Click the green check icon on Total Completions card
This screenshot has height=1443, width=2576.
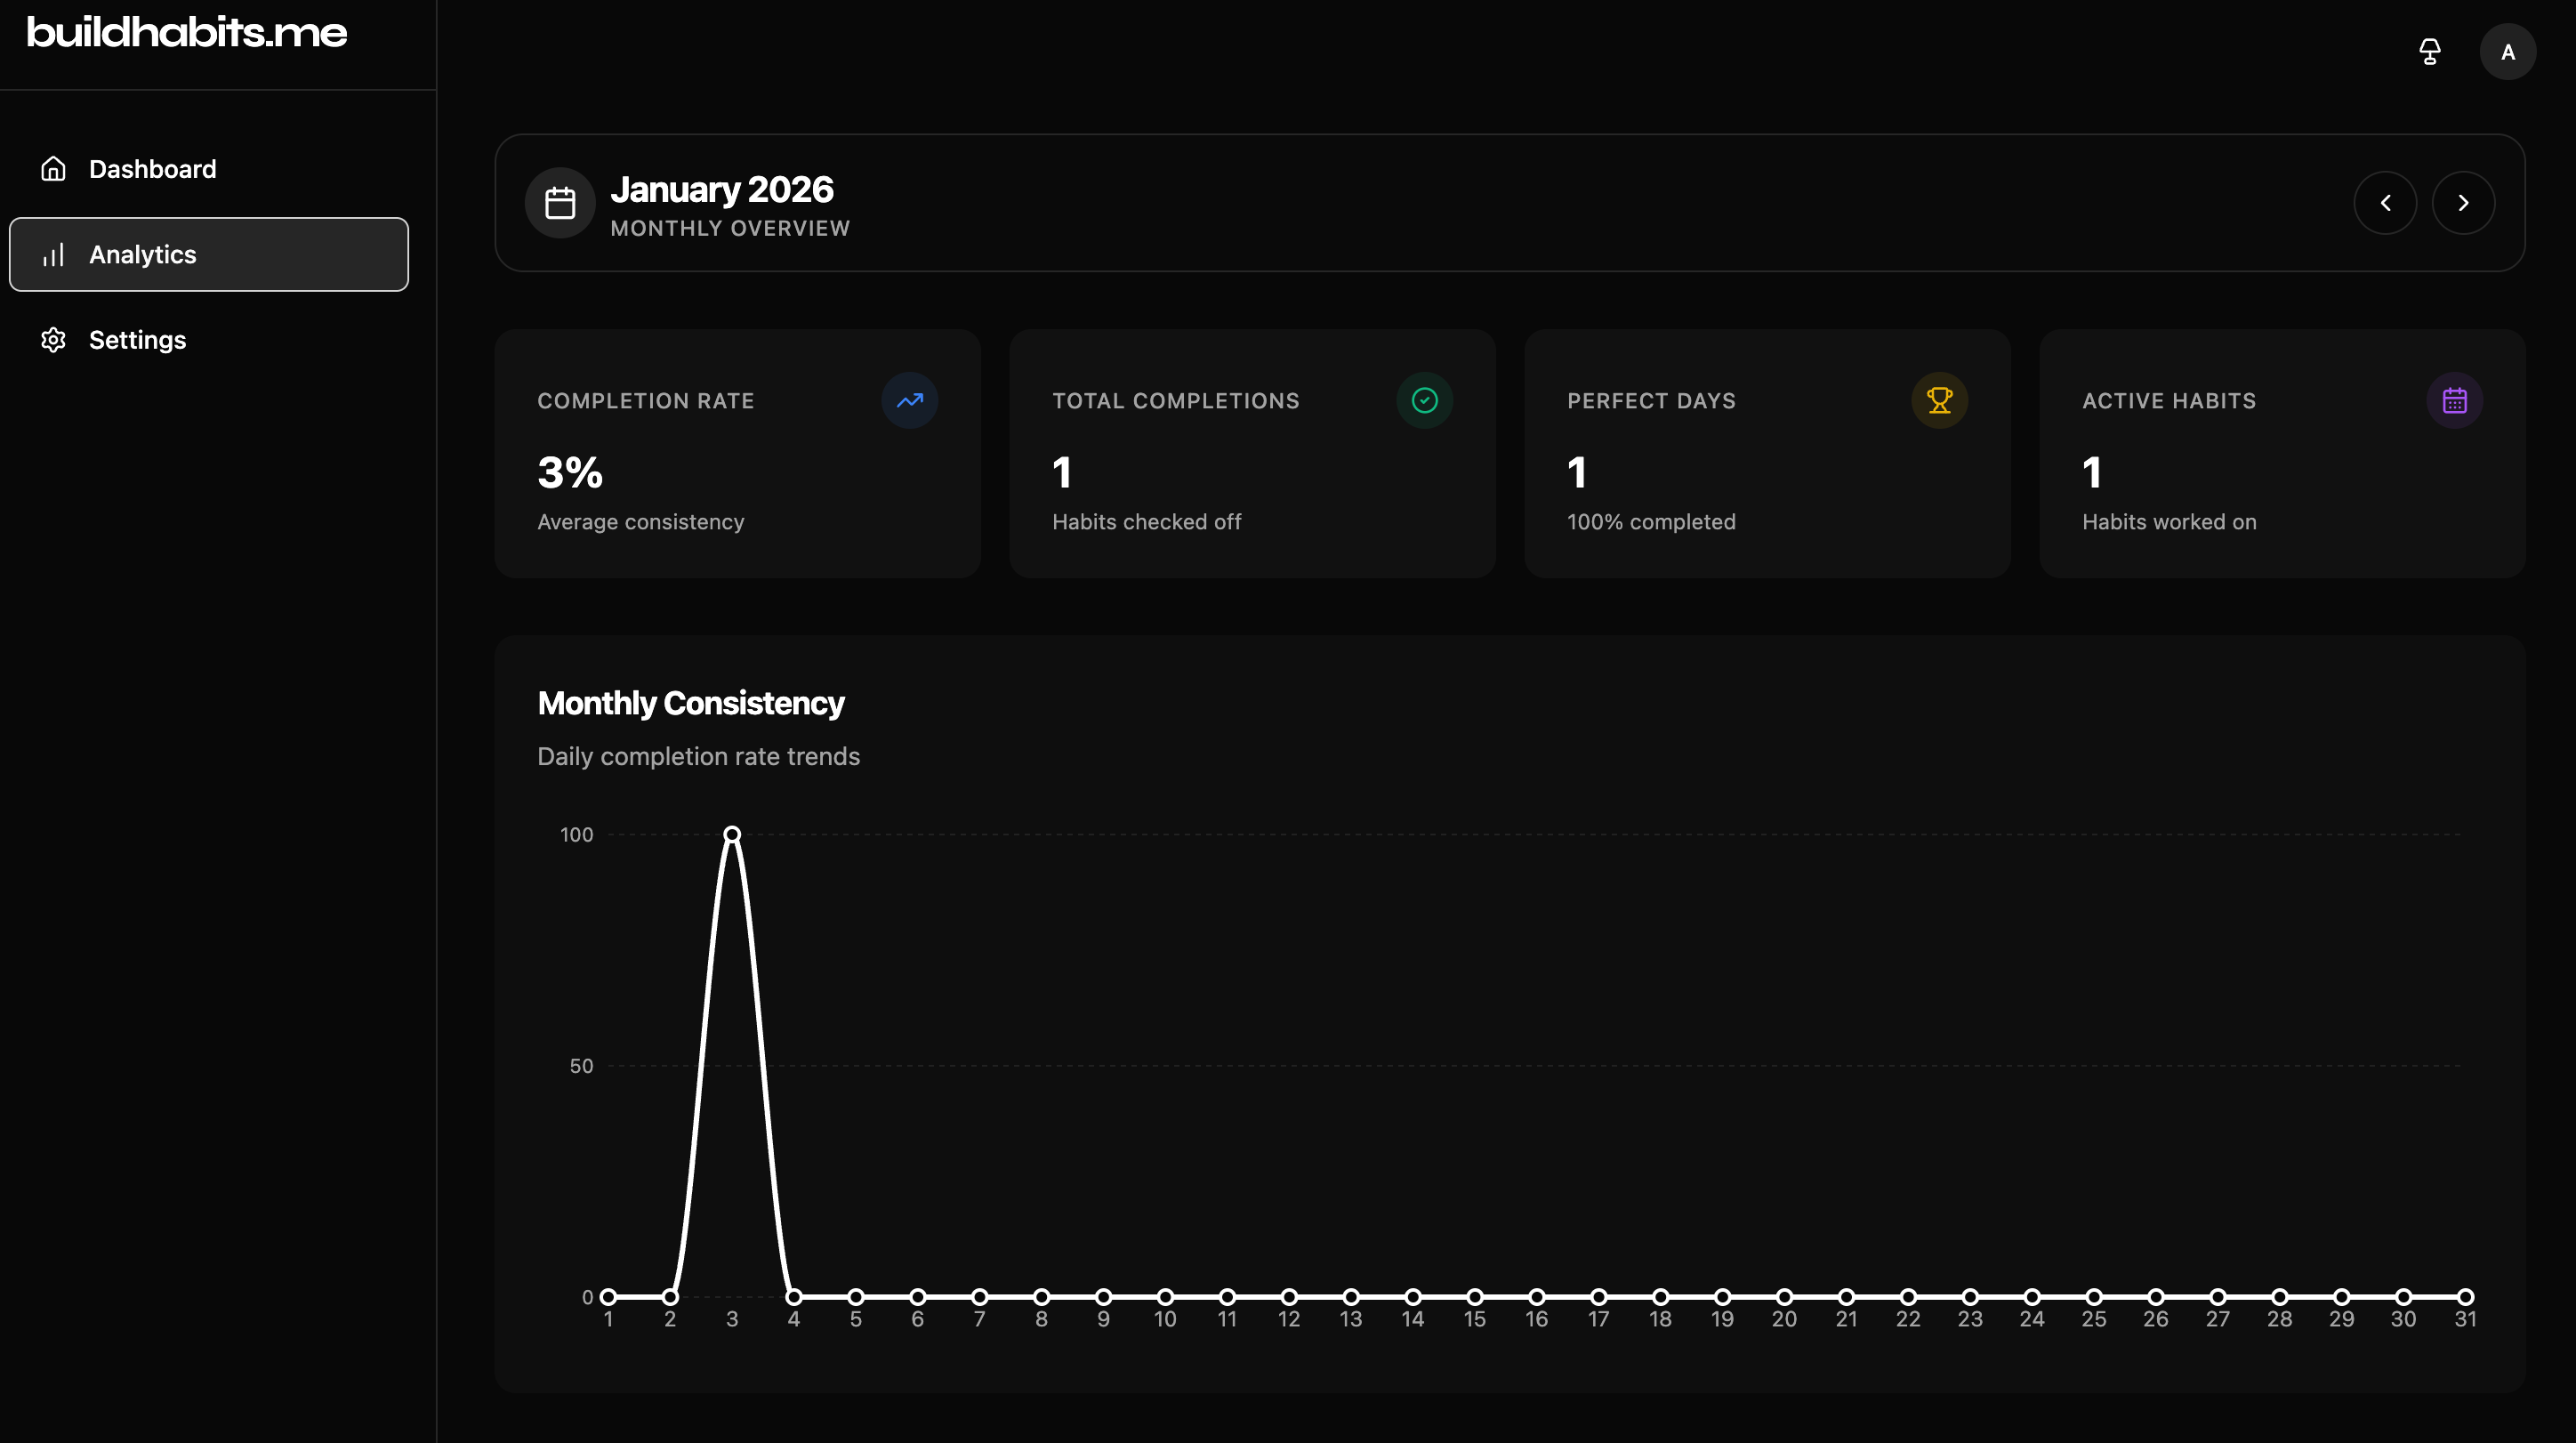[x=1424, y=400]
